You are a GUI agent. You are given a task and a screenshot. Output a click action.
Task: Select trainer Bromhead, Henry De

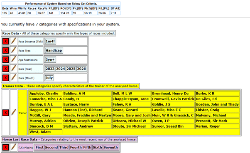tap(173, 94)
